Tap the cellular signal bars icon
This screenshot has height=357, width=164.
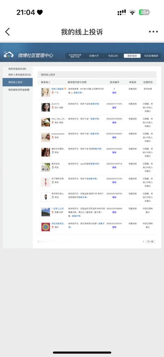tap(122, 12)
